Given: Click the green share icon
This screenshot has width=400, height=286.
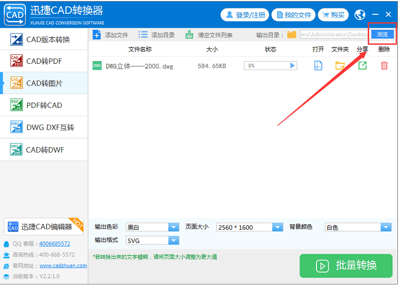Looking at the screenshot, I should point(363,65).
